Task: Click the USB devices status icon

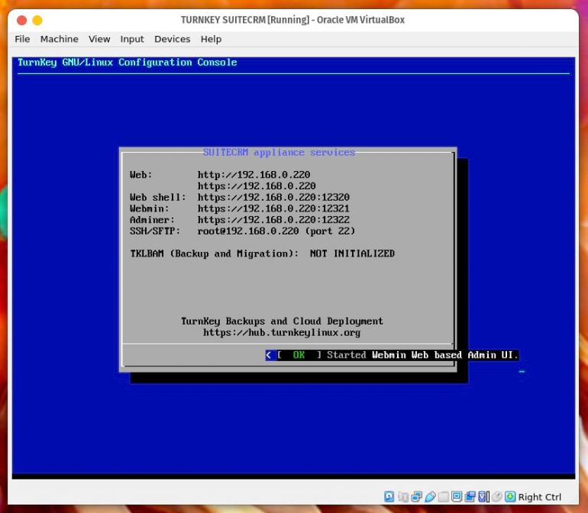Action: click(431, 496)
